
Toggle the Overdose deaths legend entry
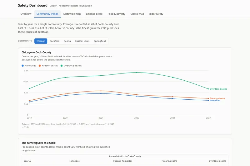[x=71, y=66]
